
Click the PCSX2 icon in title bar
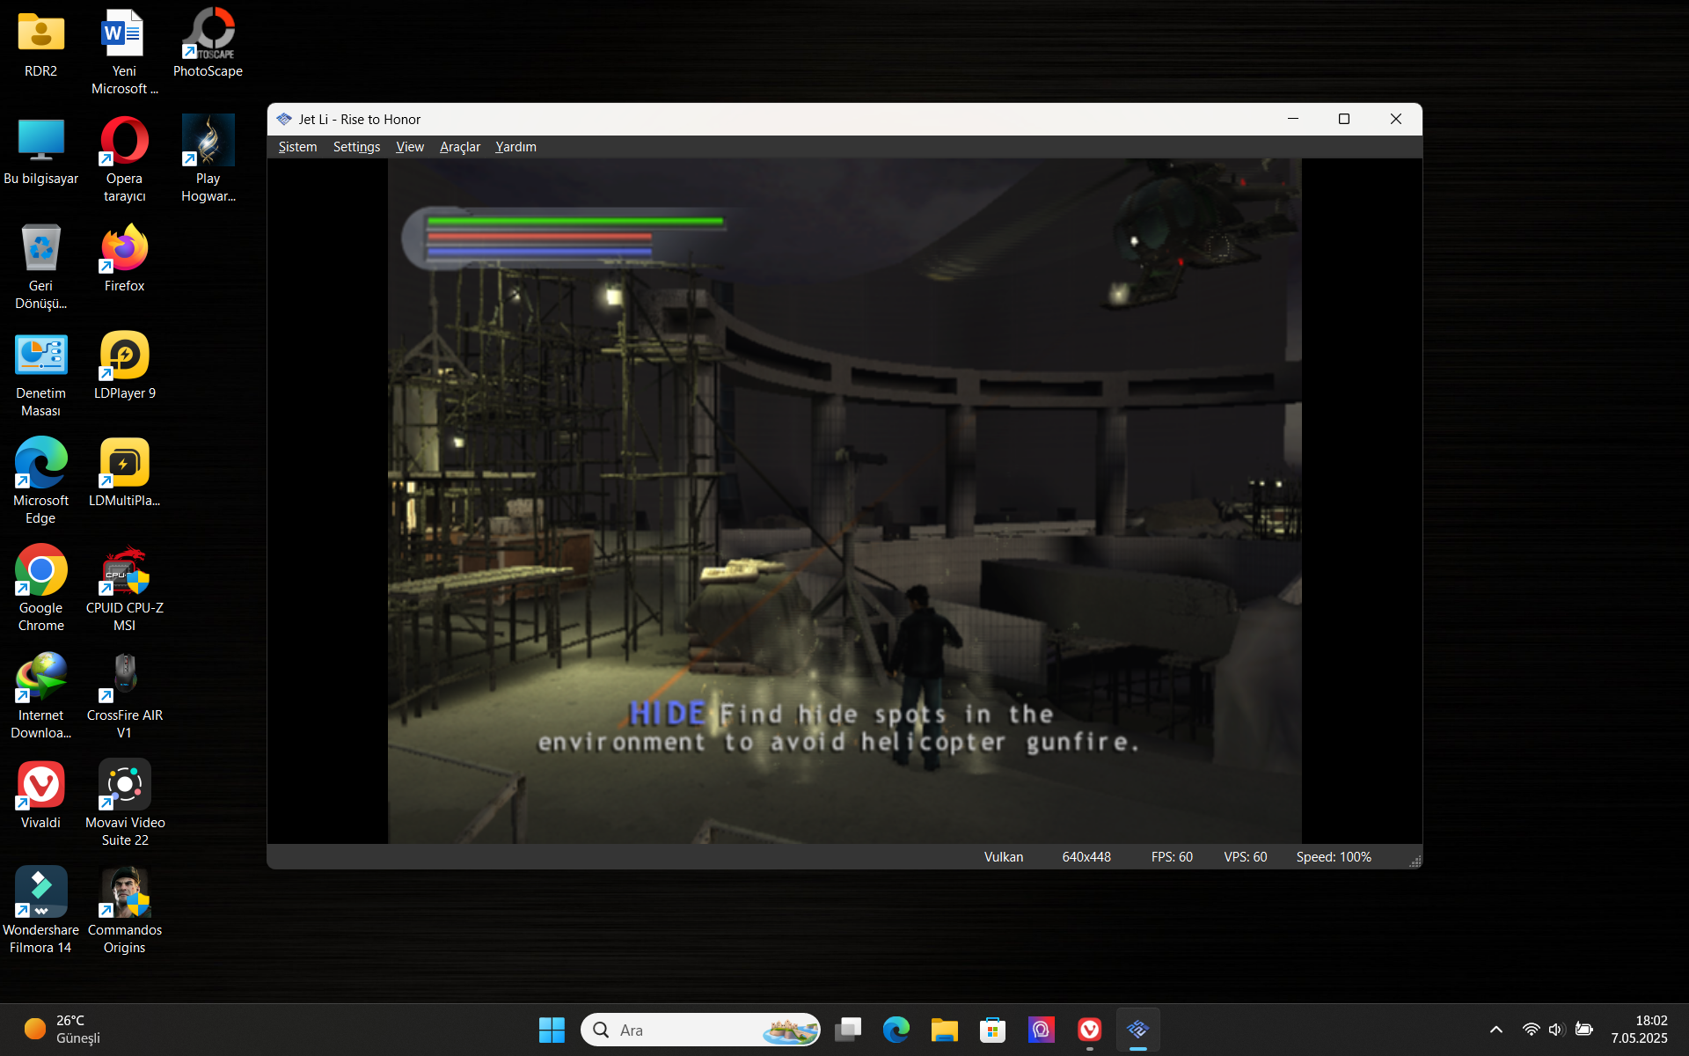click(284, 119)
